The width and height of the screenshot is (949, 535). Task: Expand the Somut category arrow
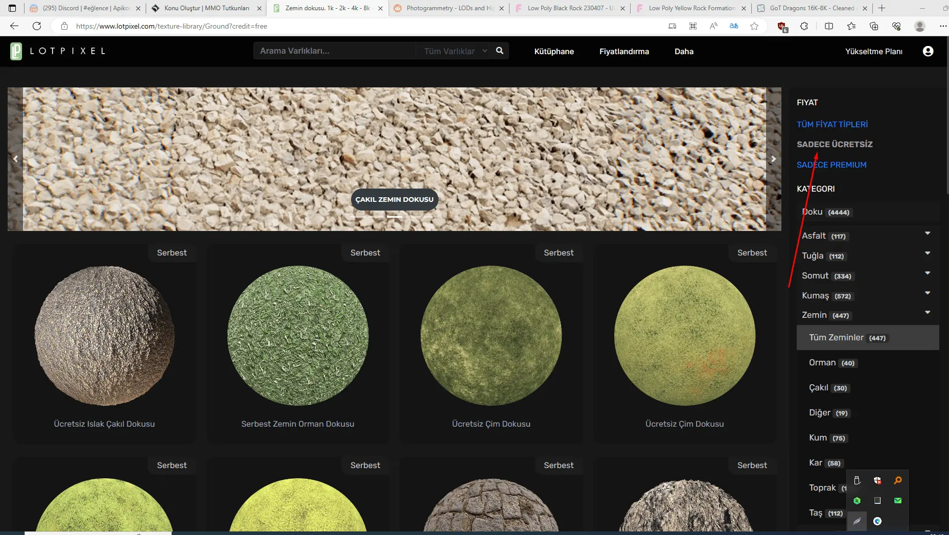928,273
